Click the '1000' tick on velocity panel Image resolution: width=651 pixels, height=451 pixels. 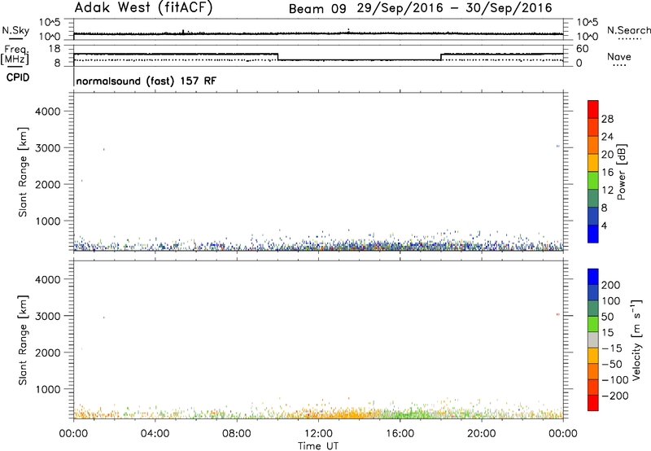point(48,389)
